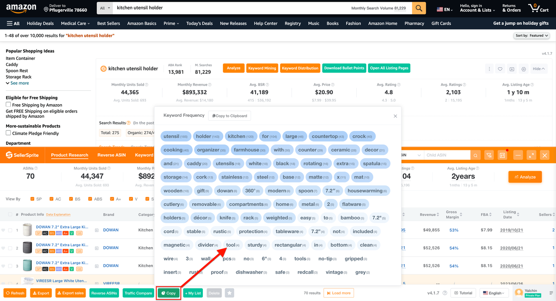The image size is (556, 301).
Task: Click the Export sales button
Action: tap(70, 293)
